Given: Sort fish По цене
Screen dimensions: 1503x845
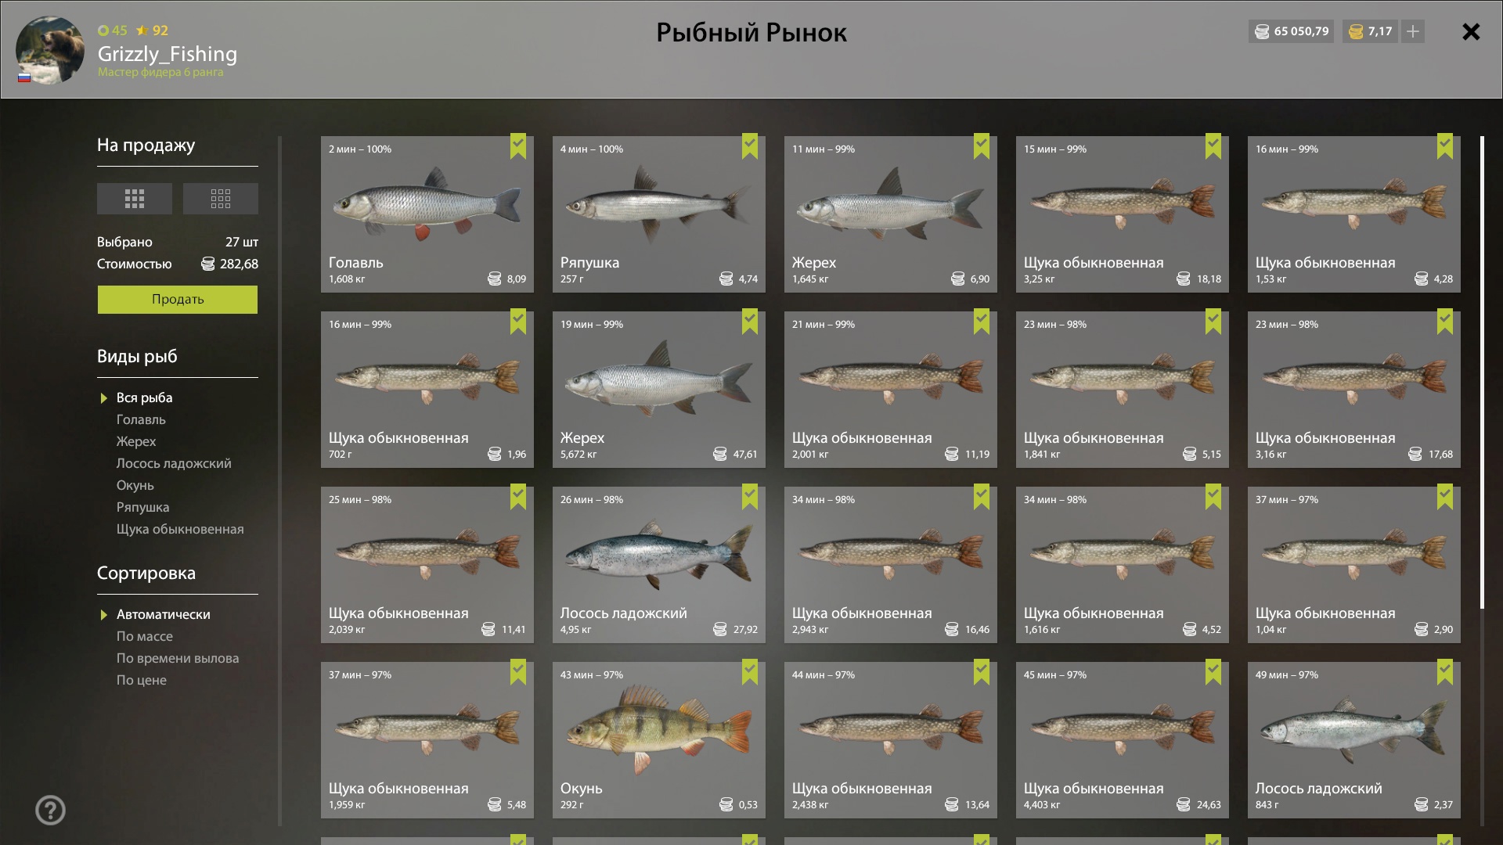Looking at the screenshot, I should click(x=142, y=680).
